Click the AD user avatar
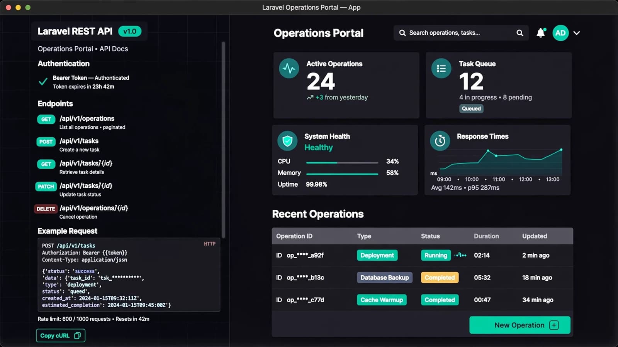The image size is (618, 347). tap(560, 33)
